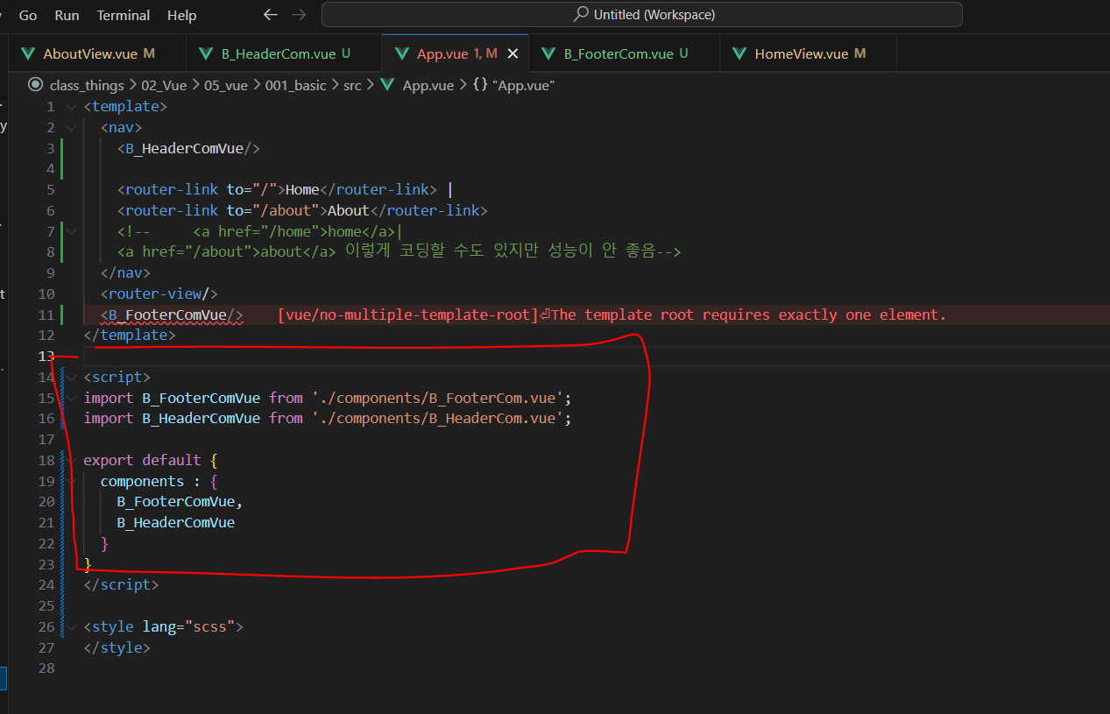Click the Vue icon on HomeView.vue tab
Image resolution: width=1110 pixels, height=714 pixels.
pyautogui.click(x=739, y=53)
